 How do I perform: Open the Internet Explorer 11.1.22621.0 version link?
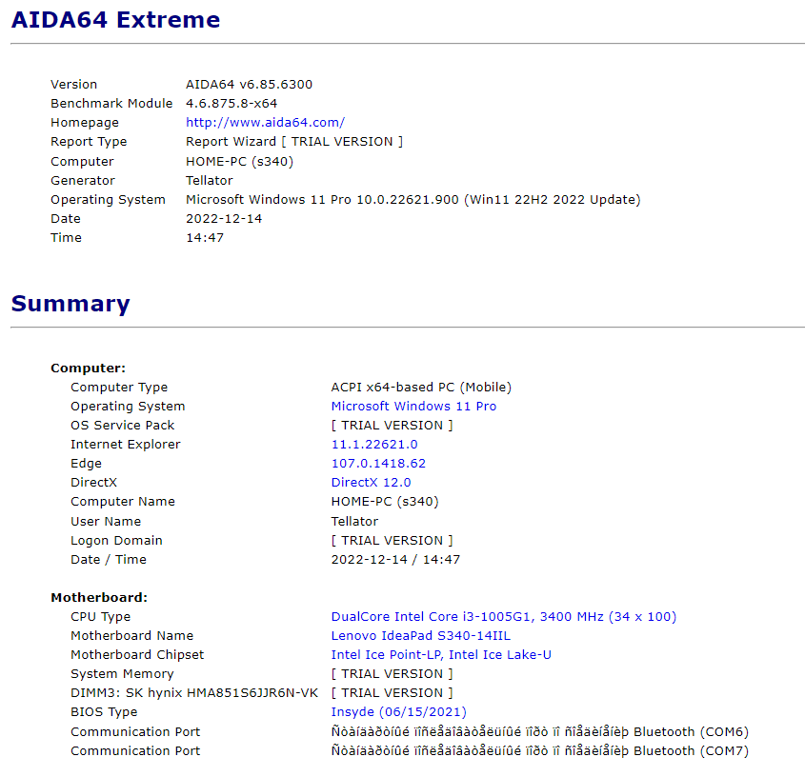374,445
